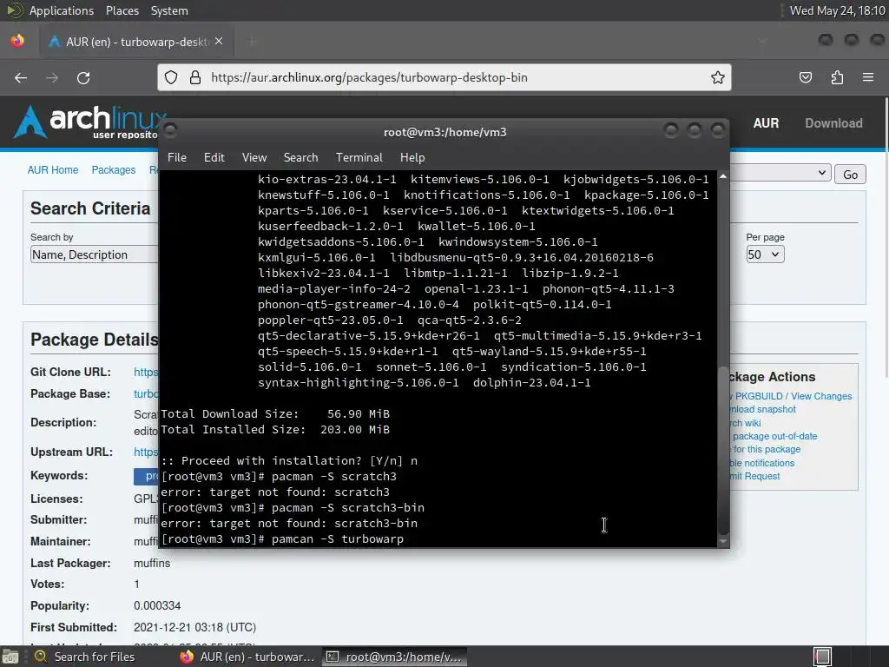This screenshot has width=889, height=667.
Task: Click the Download link in site header
Action: pyautogui.click(x=833, y=123)
